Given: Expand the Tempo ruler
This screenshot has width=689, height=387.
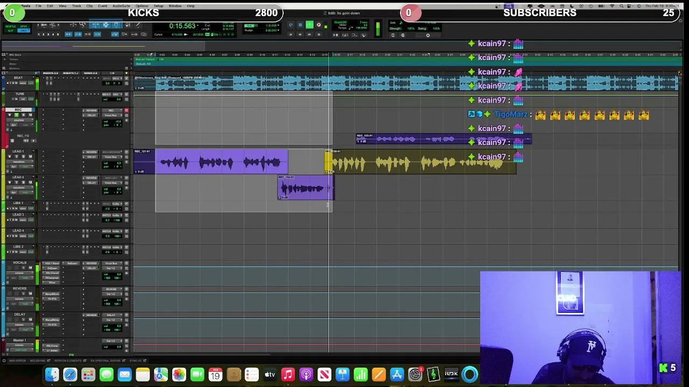Looking at the screenshot, I should [x=5, y=59].
